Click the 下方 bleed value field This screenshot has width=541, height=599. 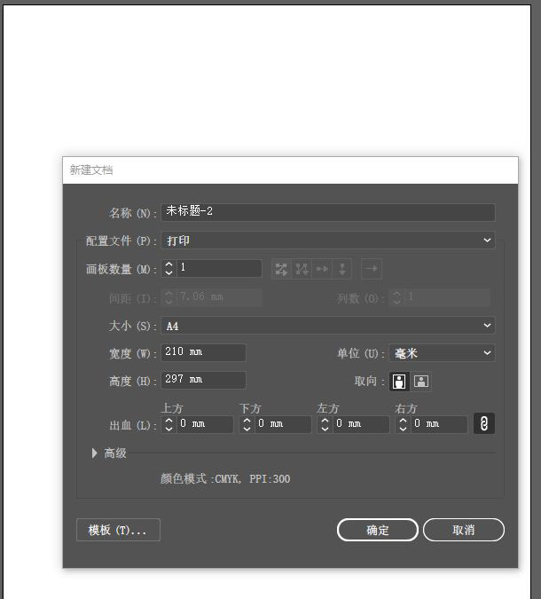point(283,424)
